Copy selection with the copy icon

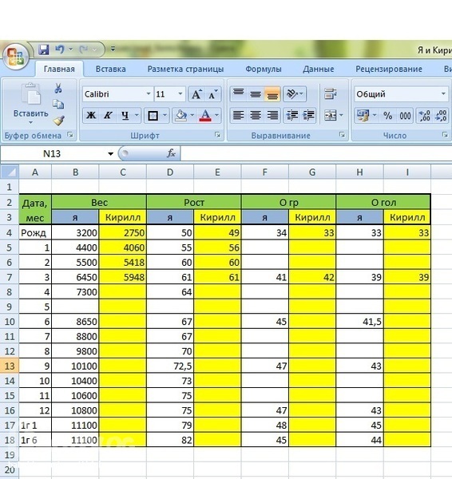click(x=58, y=104)
